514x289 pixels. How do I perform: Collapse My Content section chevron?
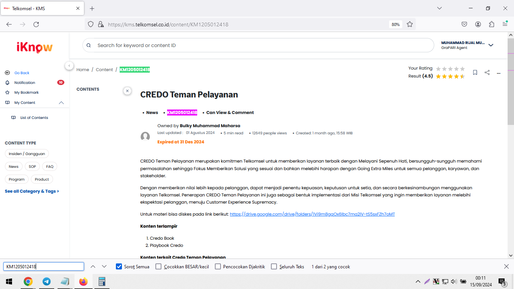pos(61,103)
